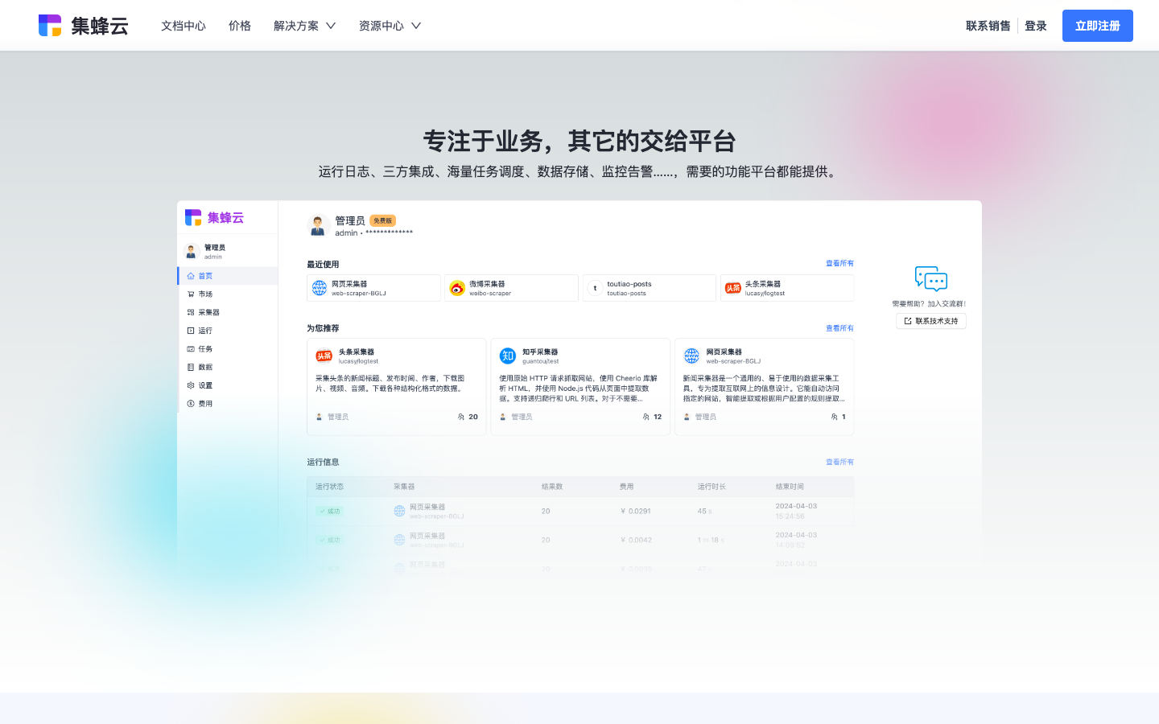Expand the 资源中心 dropdown menu
The width and height of the screenshot is (1159, 724).
click(x=390, y=26)
